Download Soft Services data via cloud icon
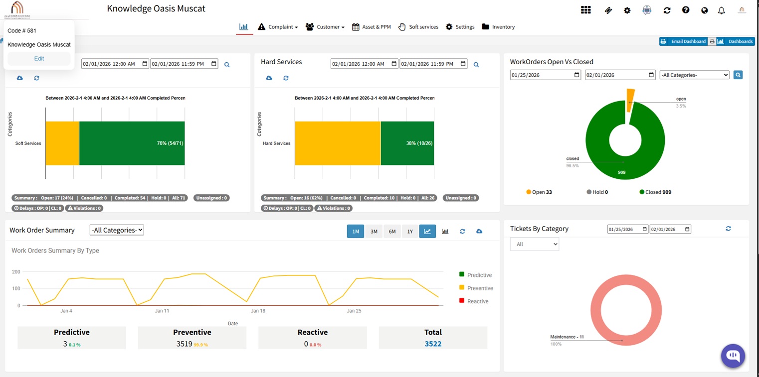Screen dimensions: 759x377 click(x=18, y=78)
